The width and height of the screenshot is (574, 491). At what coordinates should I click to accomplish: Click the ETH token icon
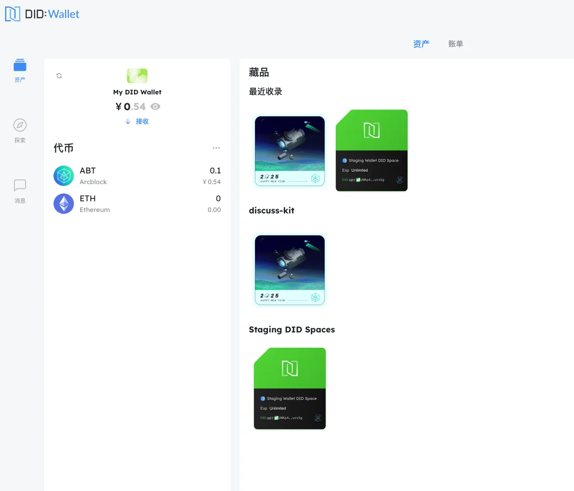[x=64, y=204]
